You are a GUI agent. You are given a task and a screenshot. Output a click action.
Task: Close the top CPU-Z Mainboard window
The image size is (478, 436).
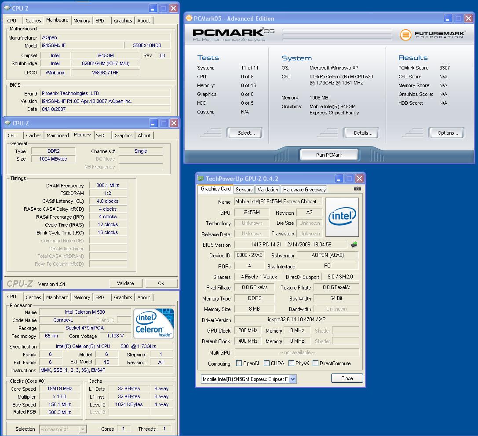(173, 8)
